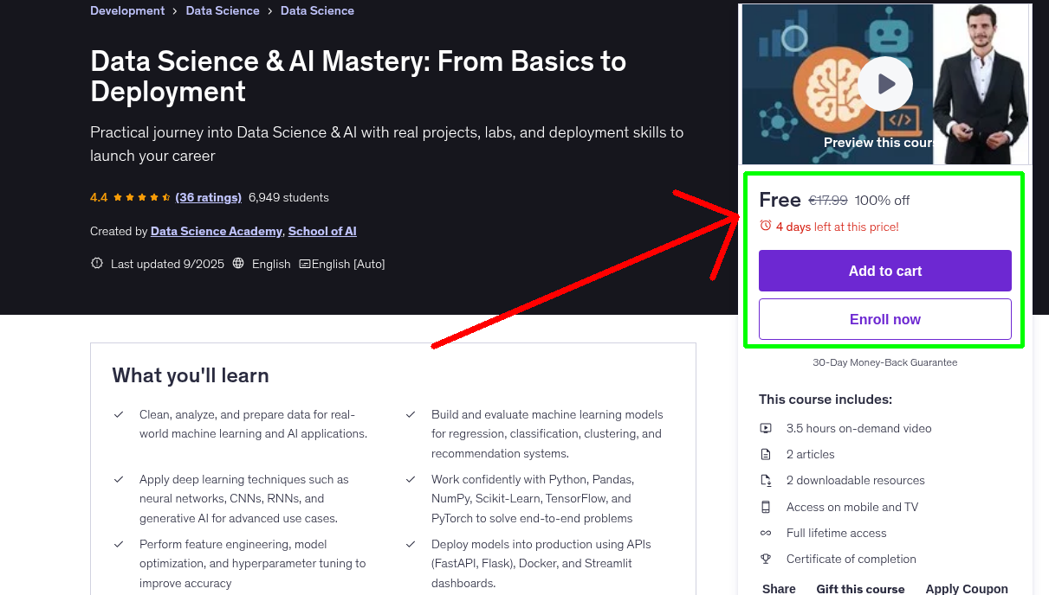The image size is (1049, 595).
Task: Click the alarm clock icon next to deal timer
Action: coord(766,226)
